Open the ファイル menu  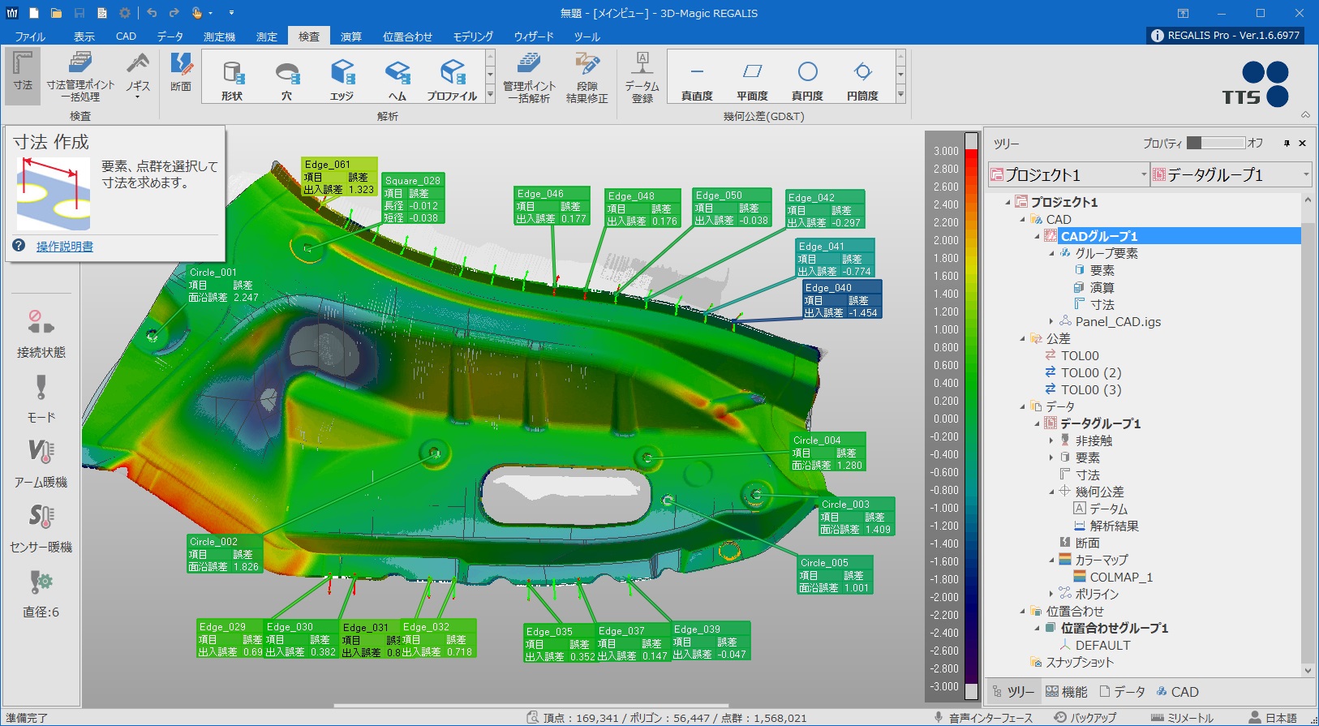point(30,37)
